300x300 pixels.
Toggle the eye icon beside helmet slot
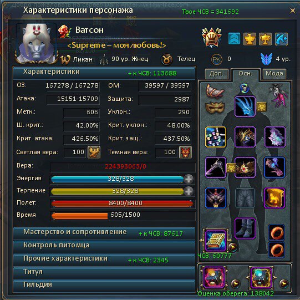point(261,107)
